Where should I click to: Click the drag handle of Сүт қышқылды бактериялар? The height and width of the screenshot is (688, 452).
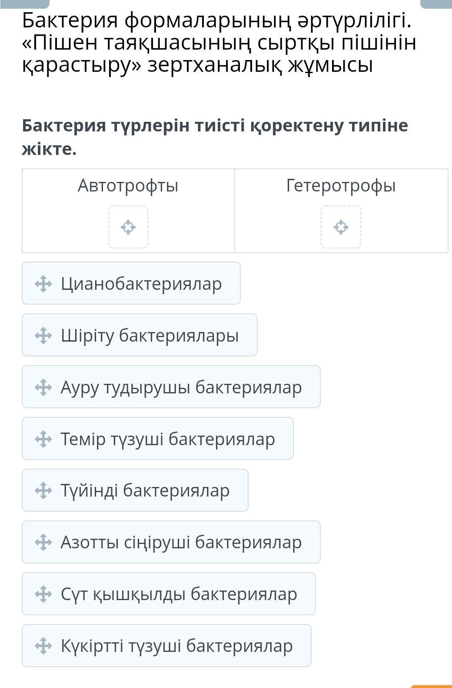pos(43,594)
